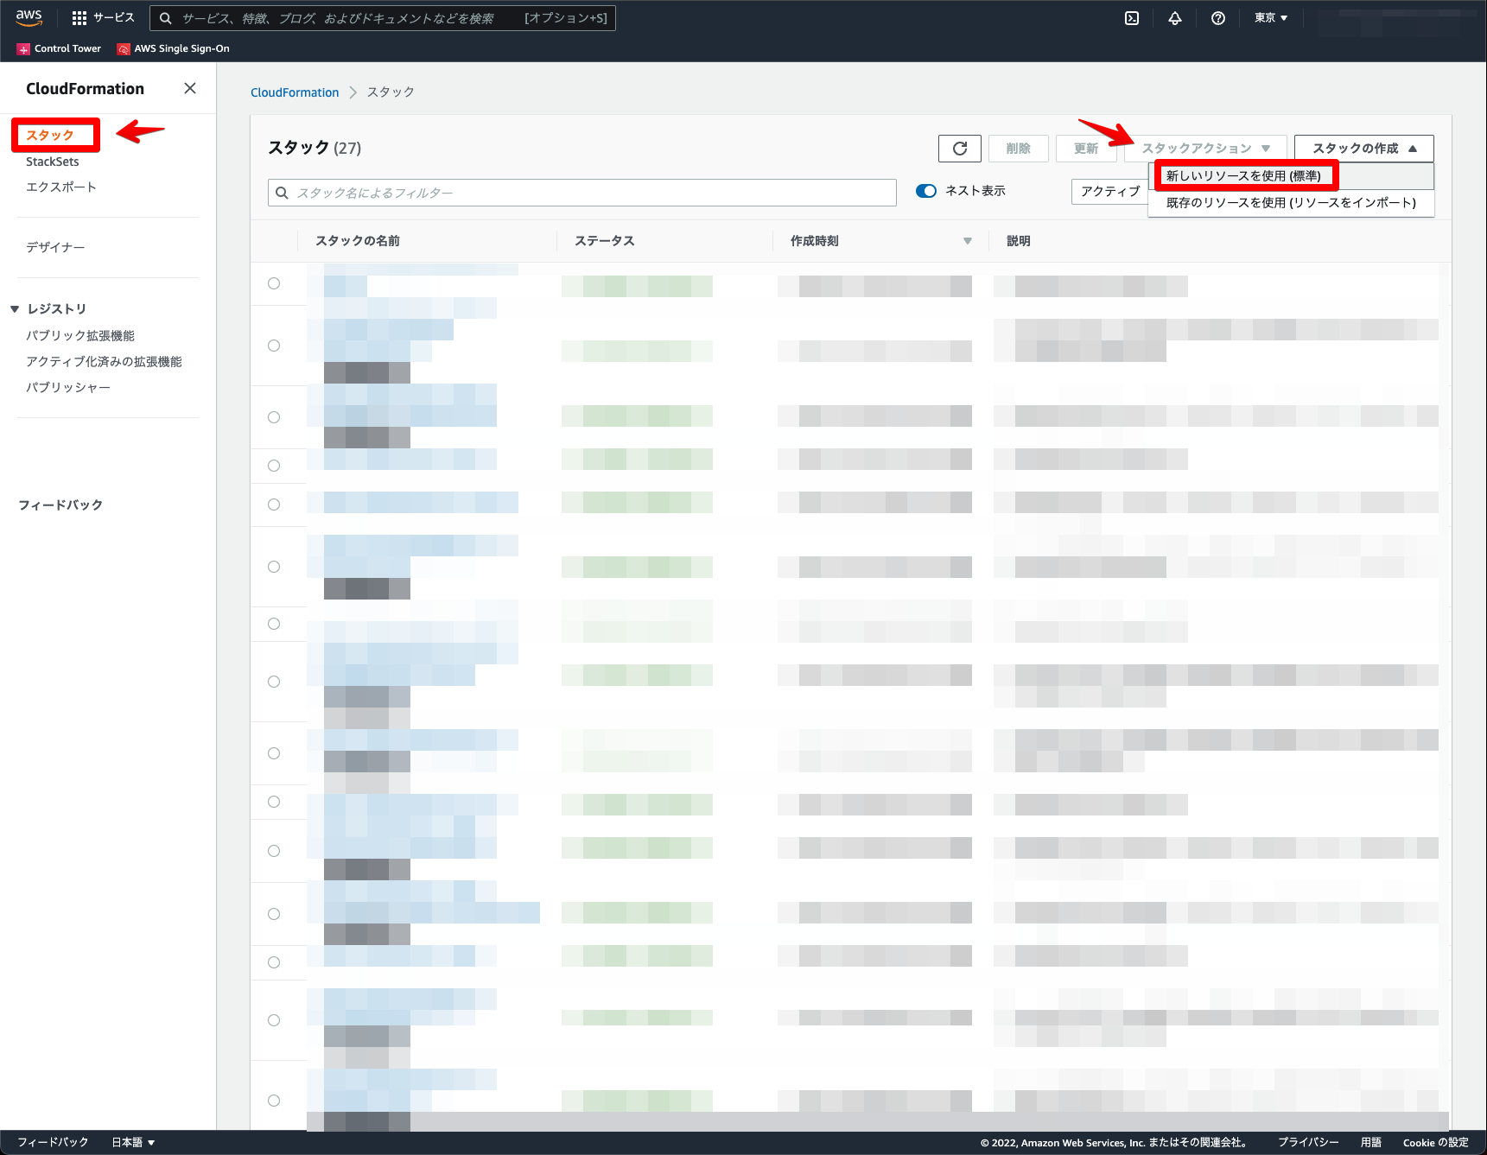Open Publisher in the registry

(68, 388)
